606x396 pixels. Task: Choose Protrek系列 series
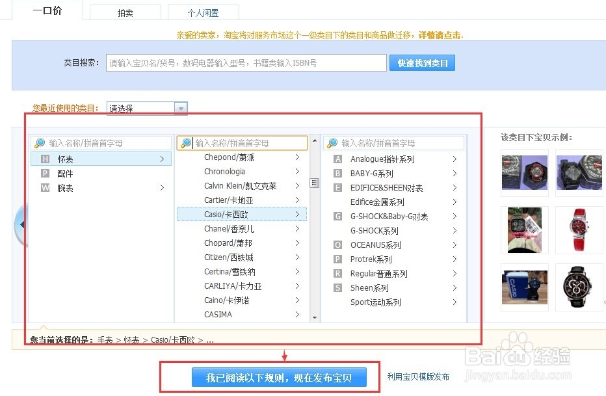coord(394,259)
